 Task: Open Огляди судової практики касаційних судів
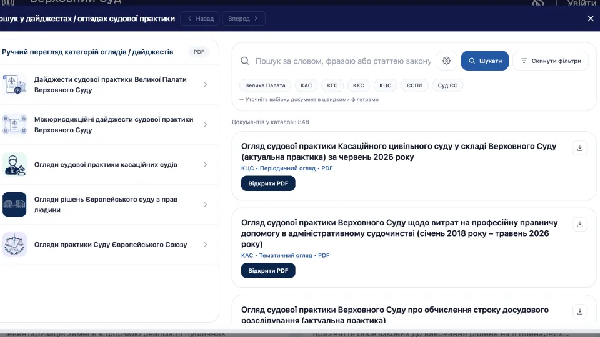(x=109, y=165)
